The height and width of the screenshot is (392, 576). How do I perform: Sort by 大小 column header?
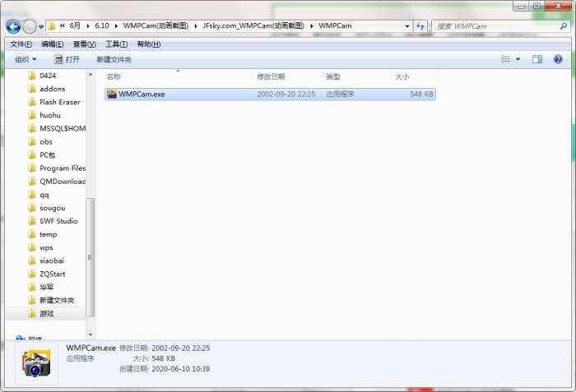(402, 76)
